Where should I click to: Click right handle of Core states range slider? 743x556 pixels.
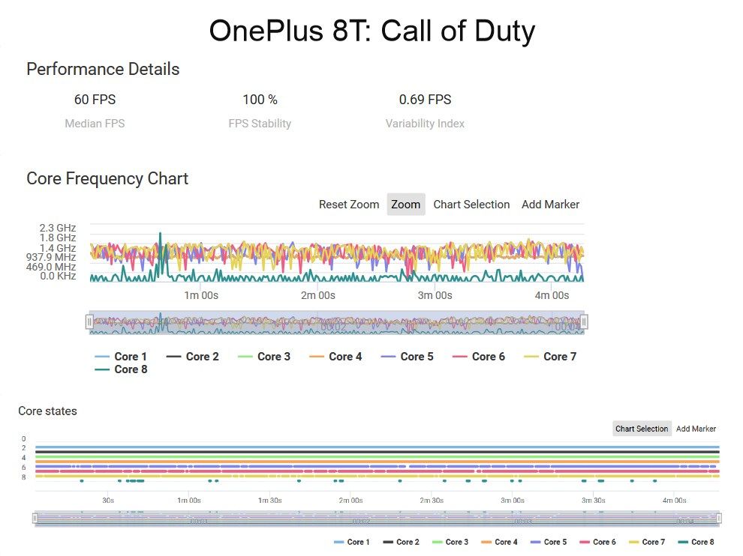click(719, 518)
